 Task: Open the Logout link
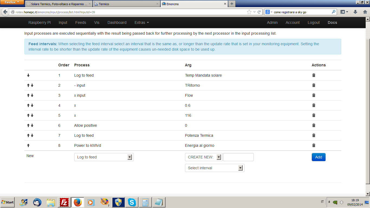pos(313,22)
